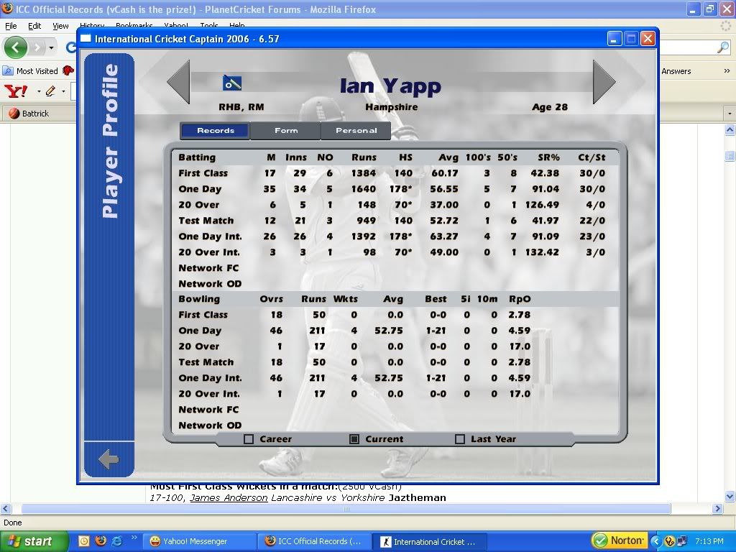The height and width of the screenshot is (552, 736).
Task: Click the RHB, RM label
Action: [x=241, y=107]
